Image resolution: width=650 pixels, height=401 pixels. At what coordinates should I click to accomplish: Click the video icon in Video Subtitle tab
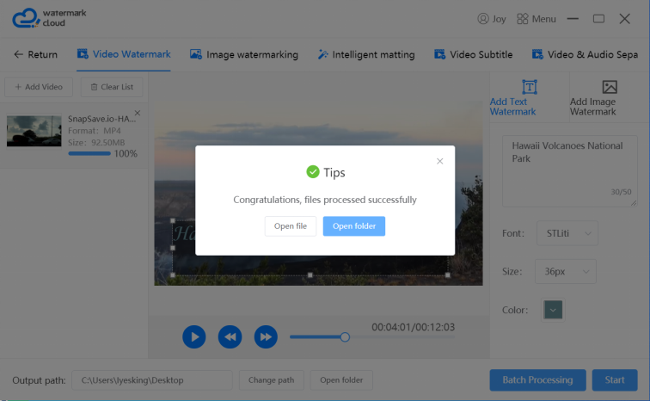439,54
